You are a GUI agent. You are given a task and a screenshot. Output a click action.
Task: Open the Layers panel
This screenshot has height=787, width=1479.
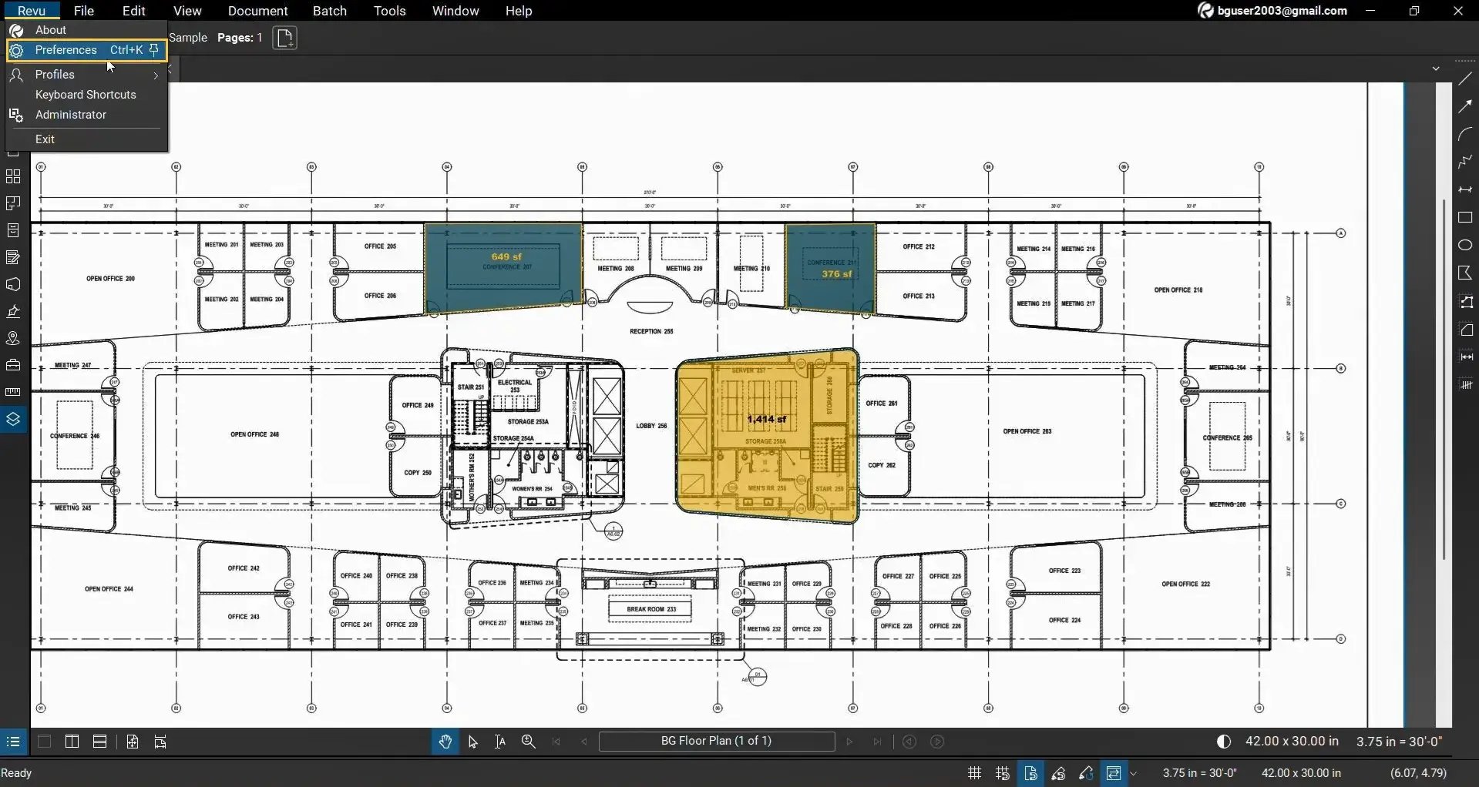click(x=13, y=419)
